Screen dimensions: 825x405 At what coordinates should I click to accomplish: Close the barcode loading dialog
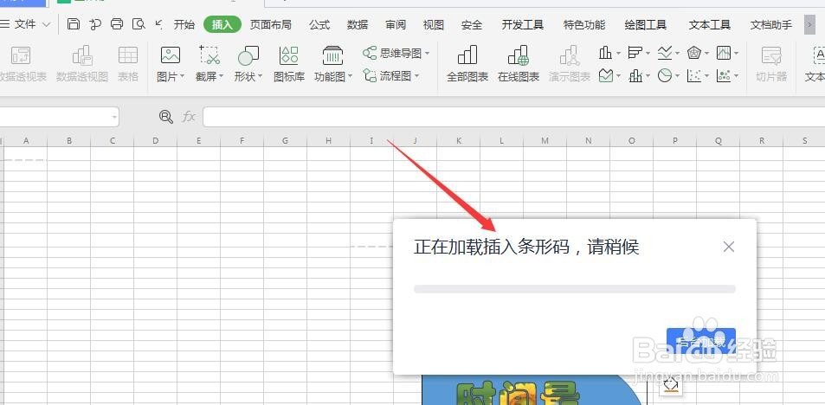(x=729, y=247)
